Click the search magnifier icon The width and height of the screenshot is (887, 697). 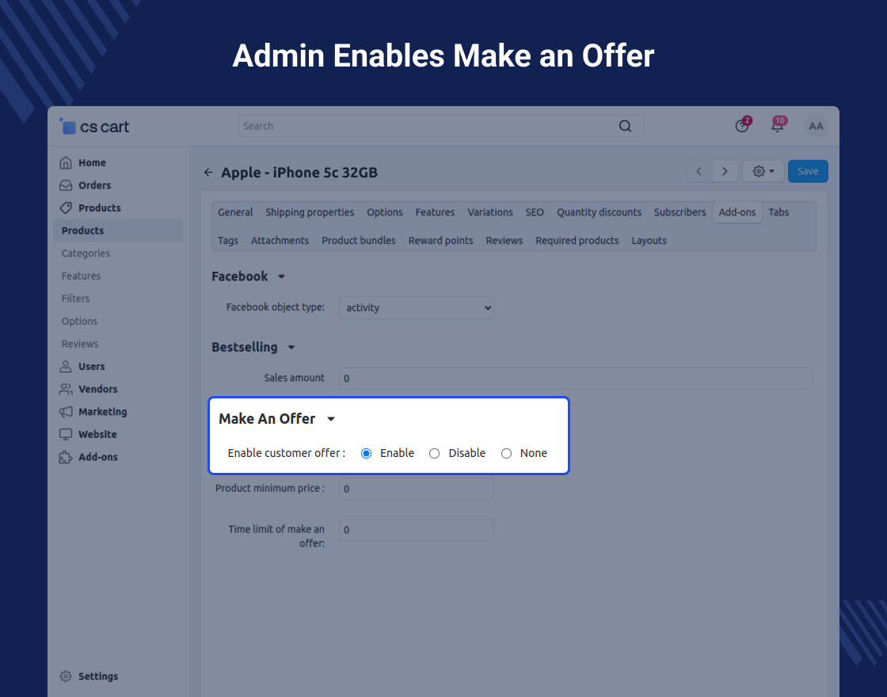(625, 126)
